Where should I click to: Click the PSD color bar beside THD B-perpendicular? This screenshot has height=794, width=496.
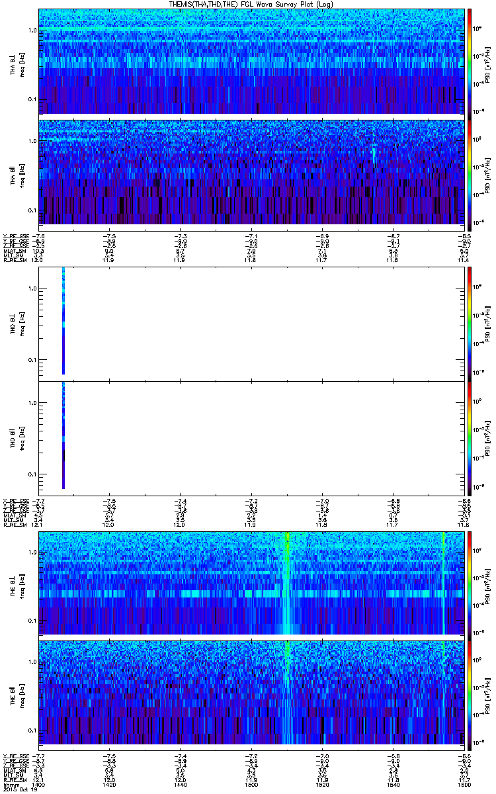pyautogui.click(x=470, y=324)
